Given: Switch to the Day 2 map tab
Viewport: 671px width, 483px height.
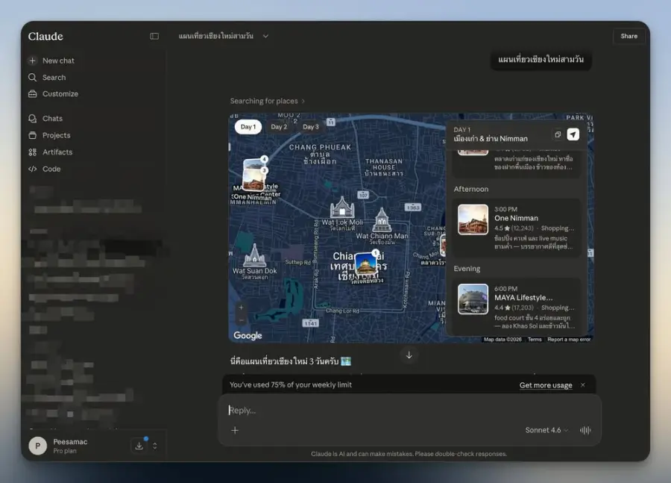Looking at the screenshot, I should click(x=279, y=127).
